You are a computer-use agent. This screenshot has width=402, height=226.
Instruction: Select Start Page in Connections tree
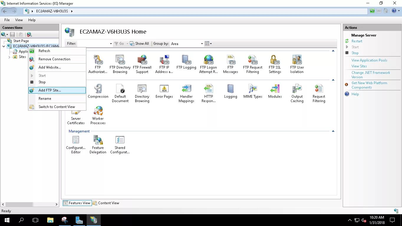(x=21, y=41)
